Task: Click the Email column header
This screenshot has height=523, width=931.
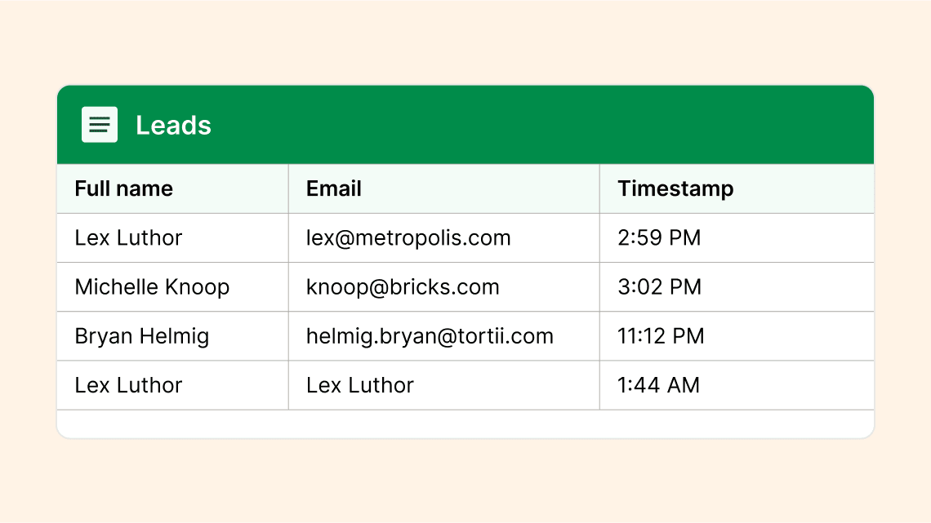Action: [444, 188]
